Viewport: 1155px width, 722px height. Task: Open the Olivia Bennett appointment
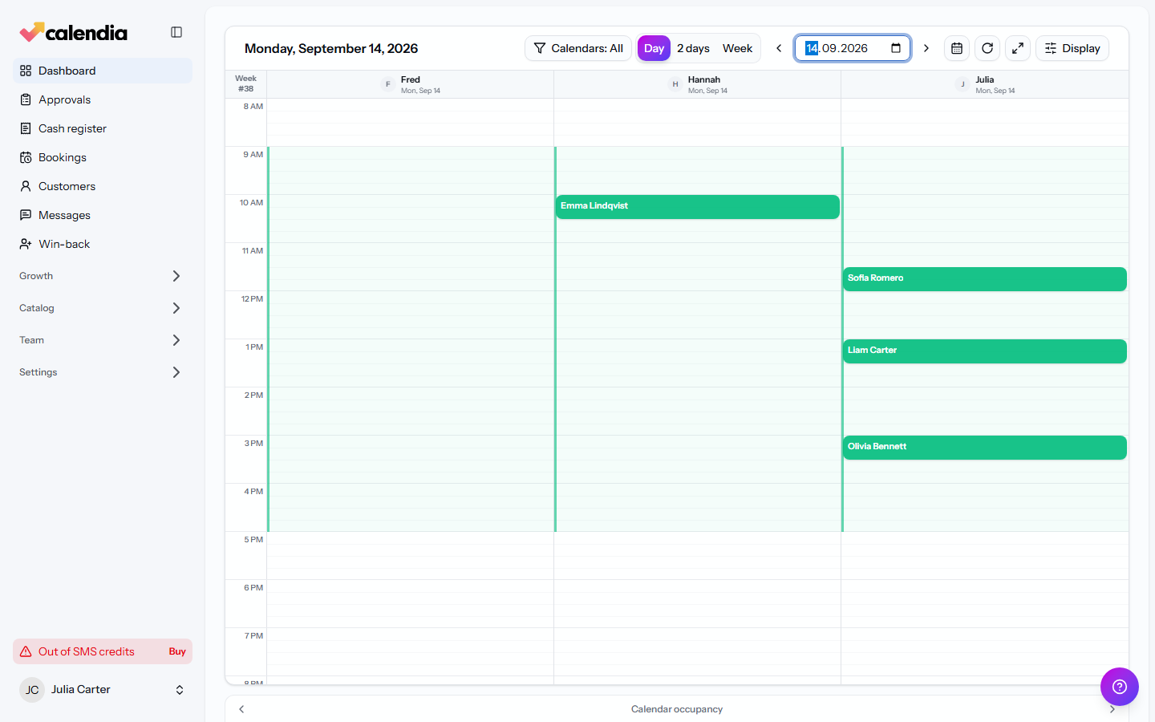click(x=985, y=448)
